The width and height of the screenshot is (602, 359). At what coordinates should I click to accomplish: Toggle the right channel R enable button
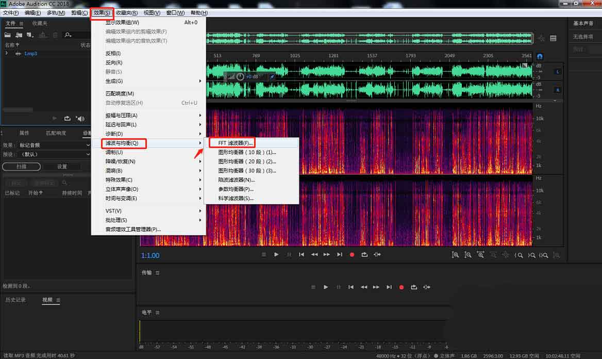558,90
